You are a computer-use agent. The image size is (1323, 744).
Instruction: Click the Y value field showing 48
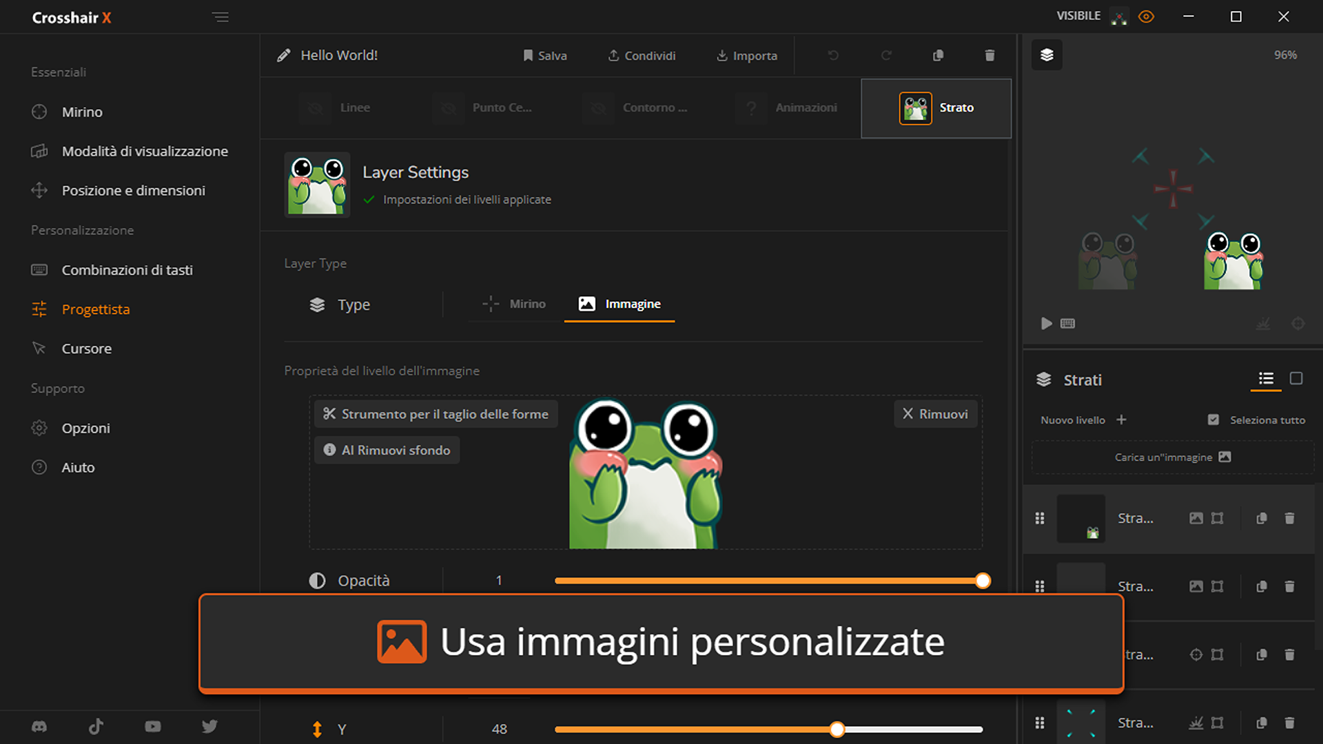(x=499, y=729)
